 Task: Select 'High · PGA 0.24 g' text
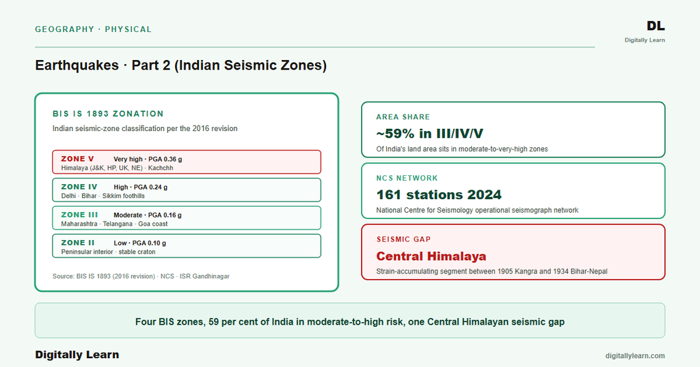point(141,187)
